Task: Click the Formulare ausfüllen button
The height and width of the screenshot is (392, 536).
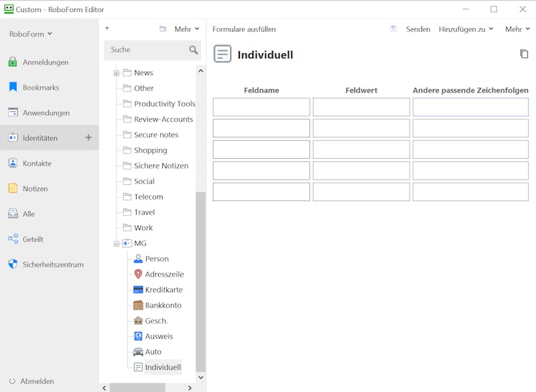Action: 244,29
